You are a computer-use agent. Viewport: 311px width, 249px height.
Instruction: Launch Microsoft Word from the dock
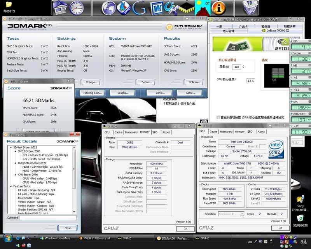click(156, 8)
